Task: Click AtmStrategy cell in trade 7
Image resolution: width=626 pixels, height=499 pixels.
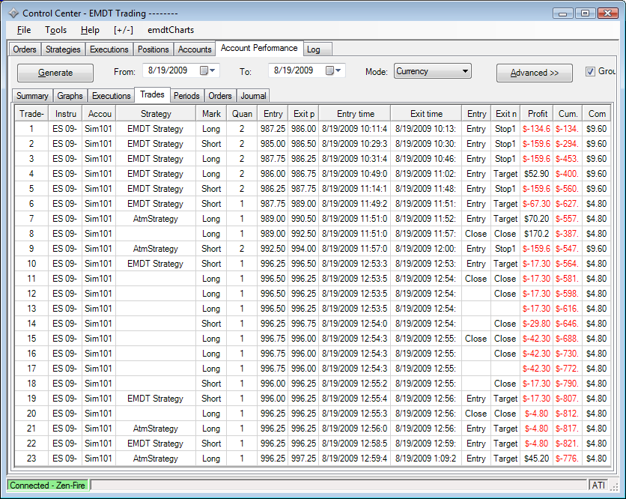Action: 156,219
